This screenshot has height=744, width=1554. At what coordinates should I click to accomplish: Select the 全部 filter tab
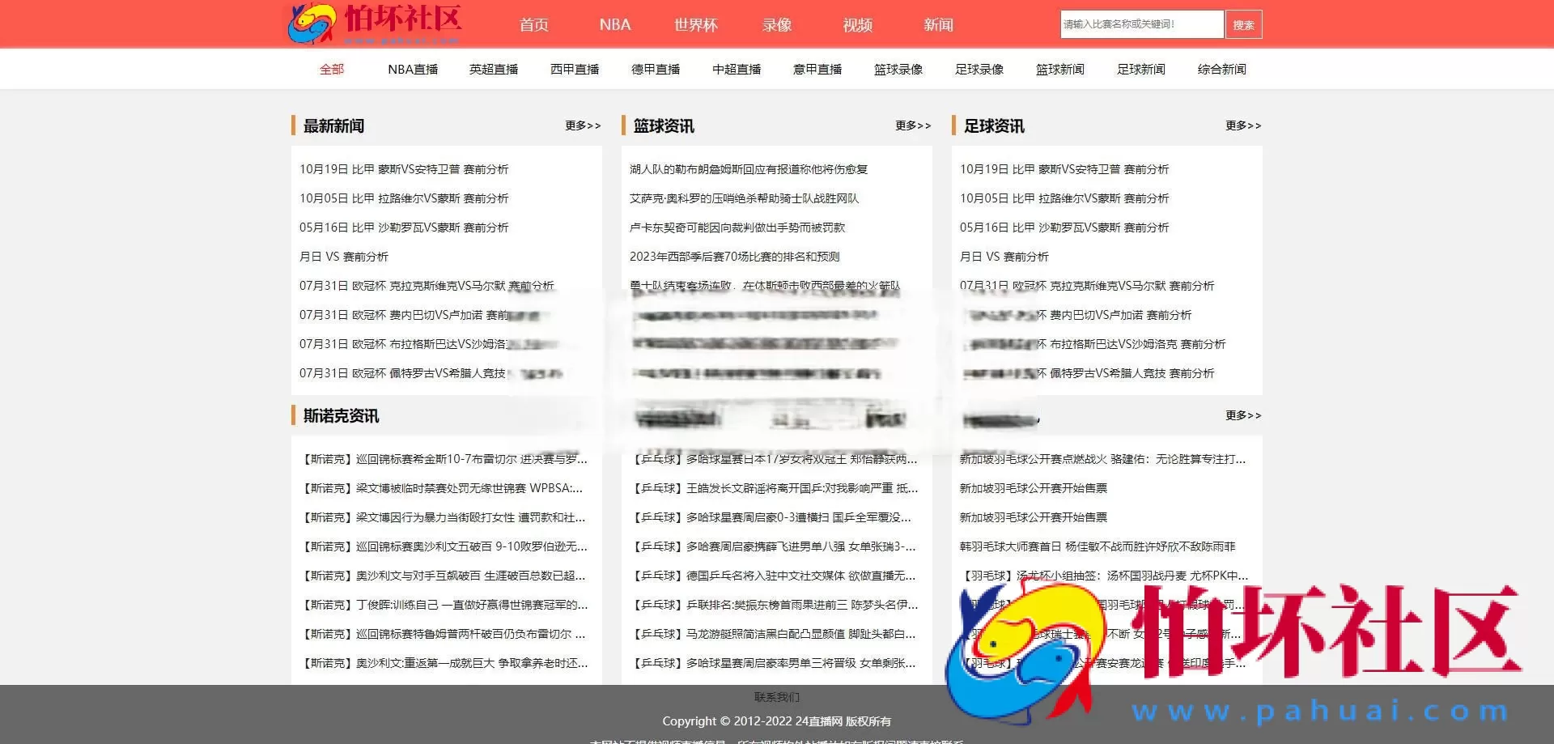pos(331,69)
